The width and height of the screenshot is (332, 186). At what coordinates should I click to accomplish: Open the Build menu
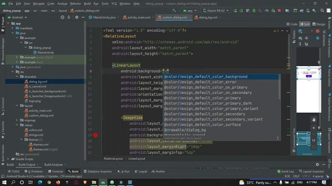[x=87, y=4]
